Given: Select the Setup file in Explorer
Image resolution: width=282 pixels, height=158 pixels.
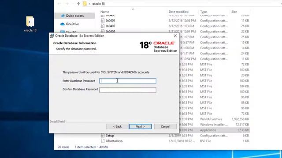Looking at the screenshot, I should coord(110,136).
